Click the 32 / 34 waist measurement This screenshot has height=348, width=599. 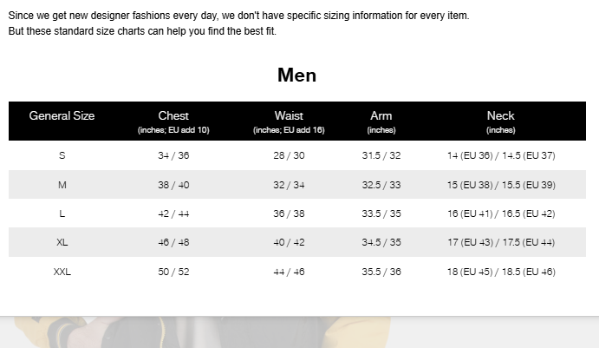289,185
